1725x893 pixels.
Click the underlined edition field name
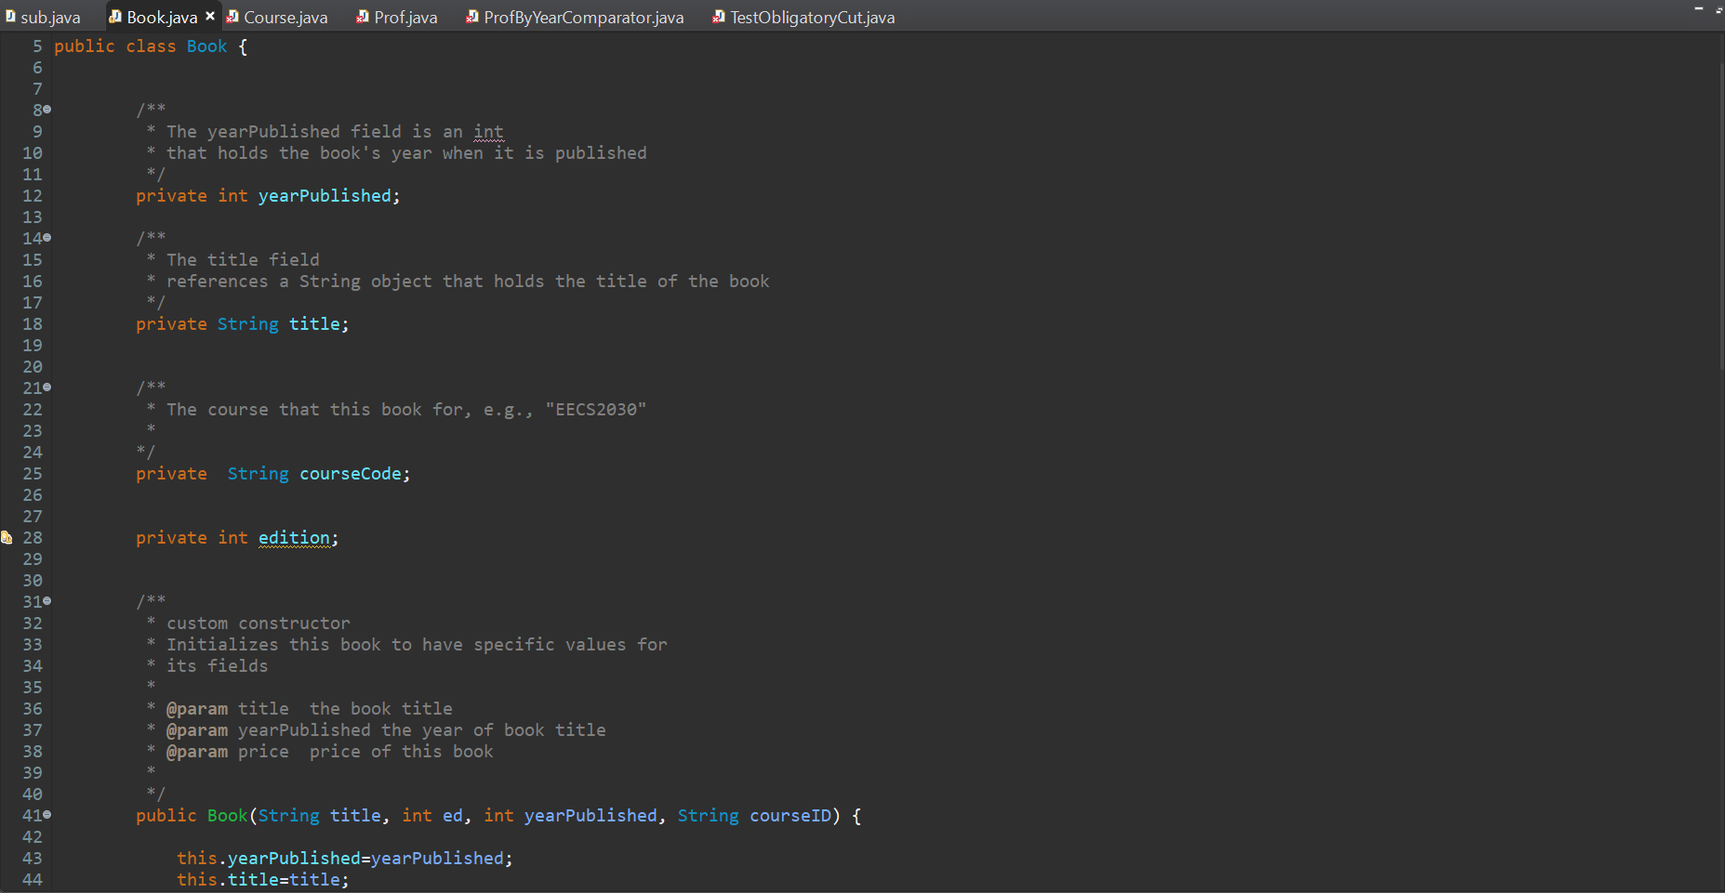click(294, 538)
